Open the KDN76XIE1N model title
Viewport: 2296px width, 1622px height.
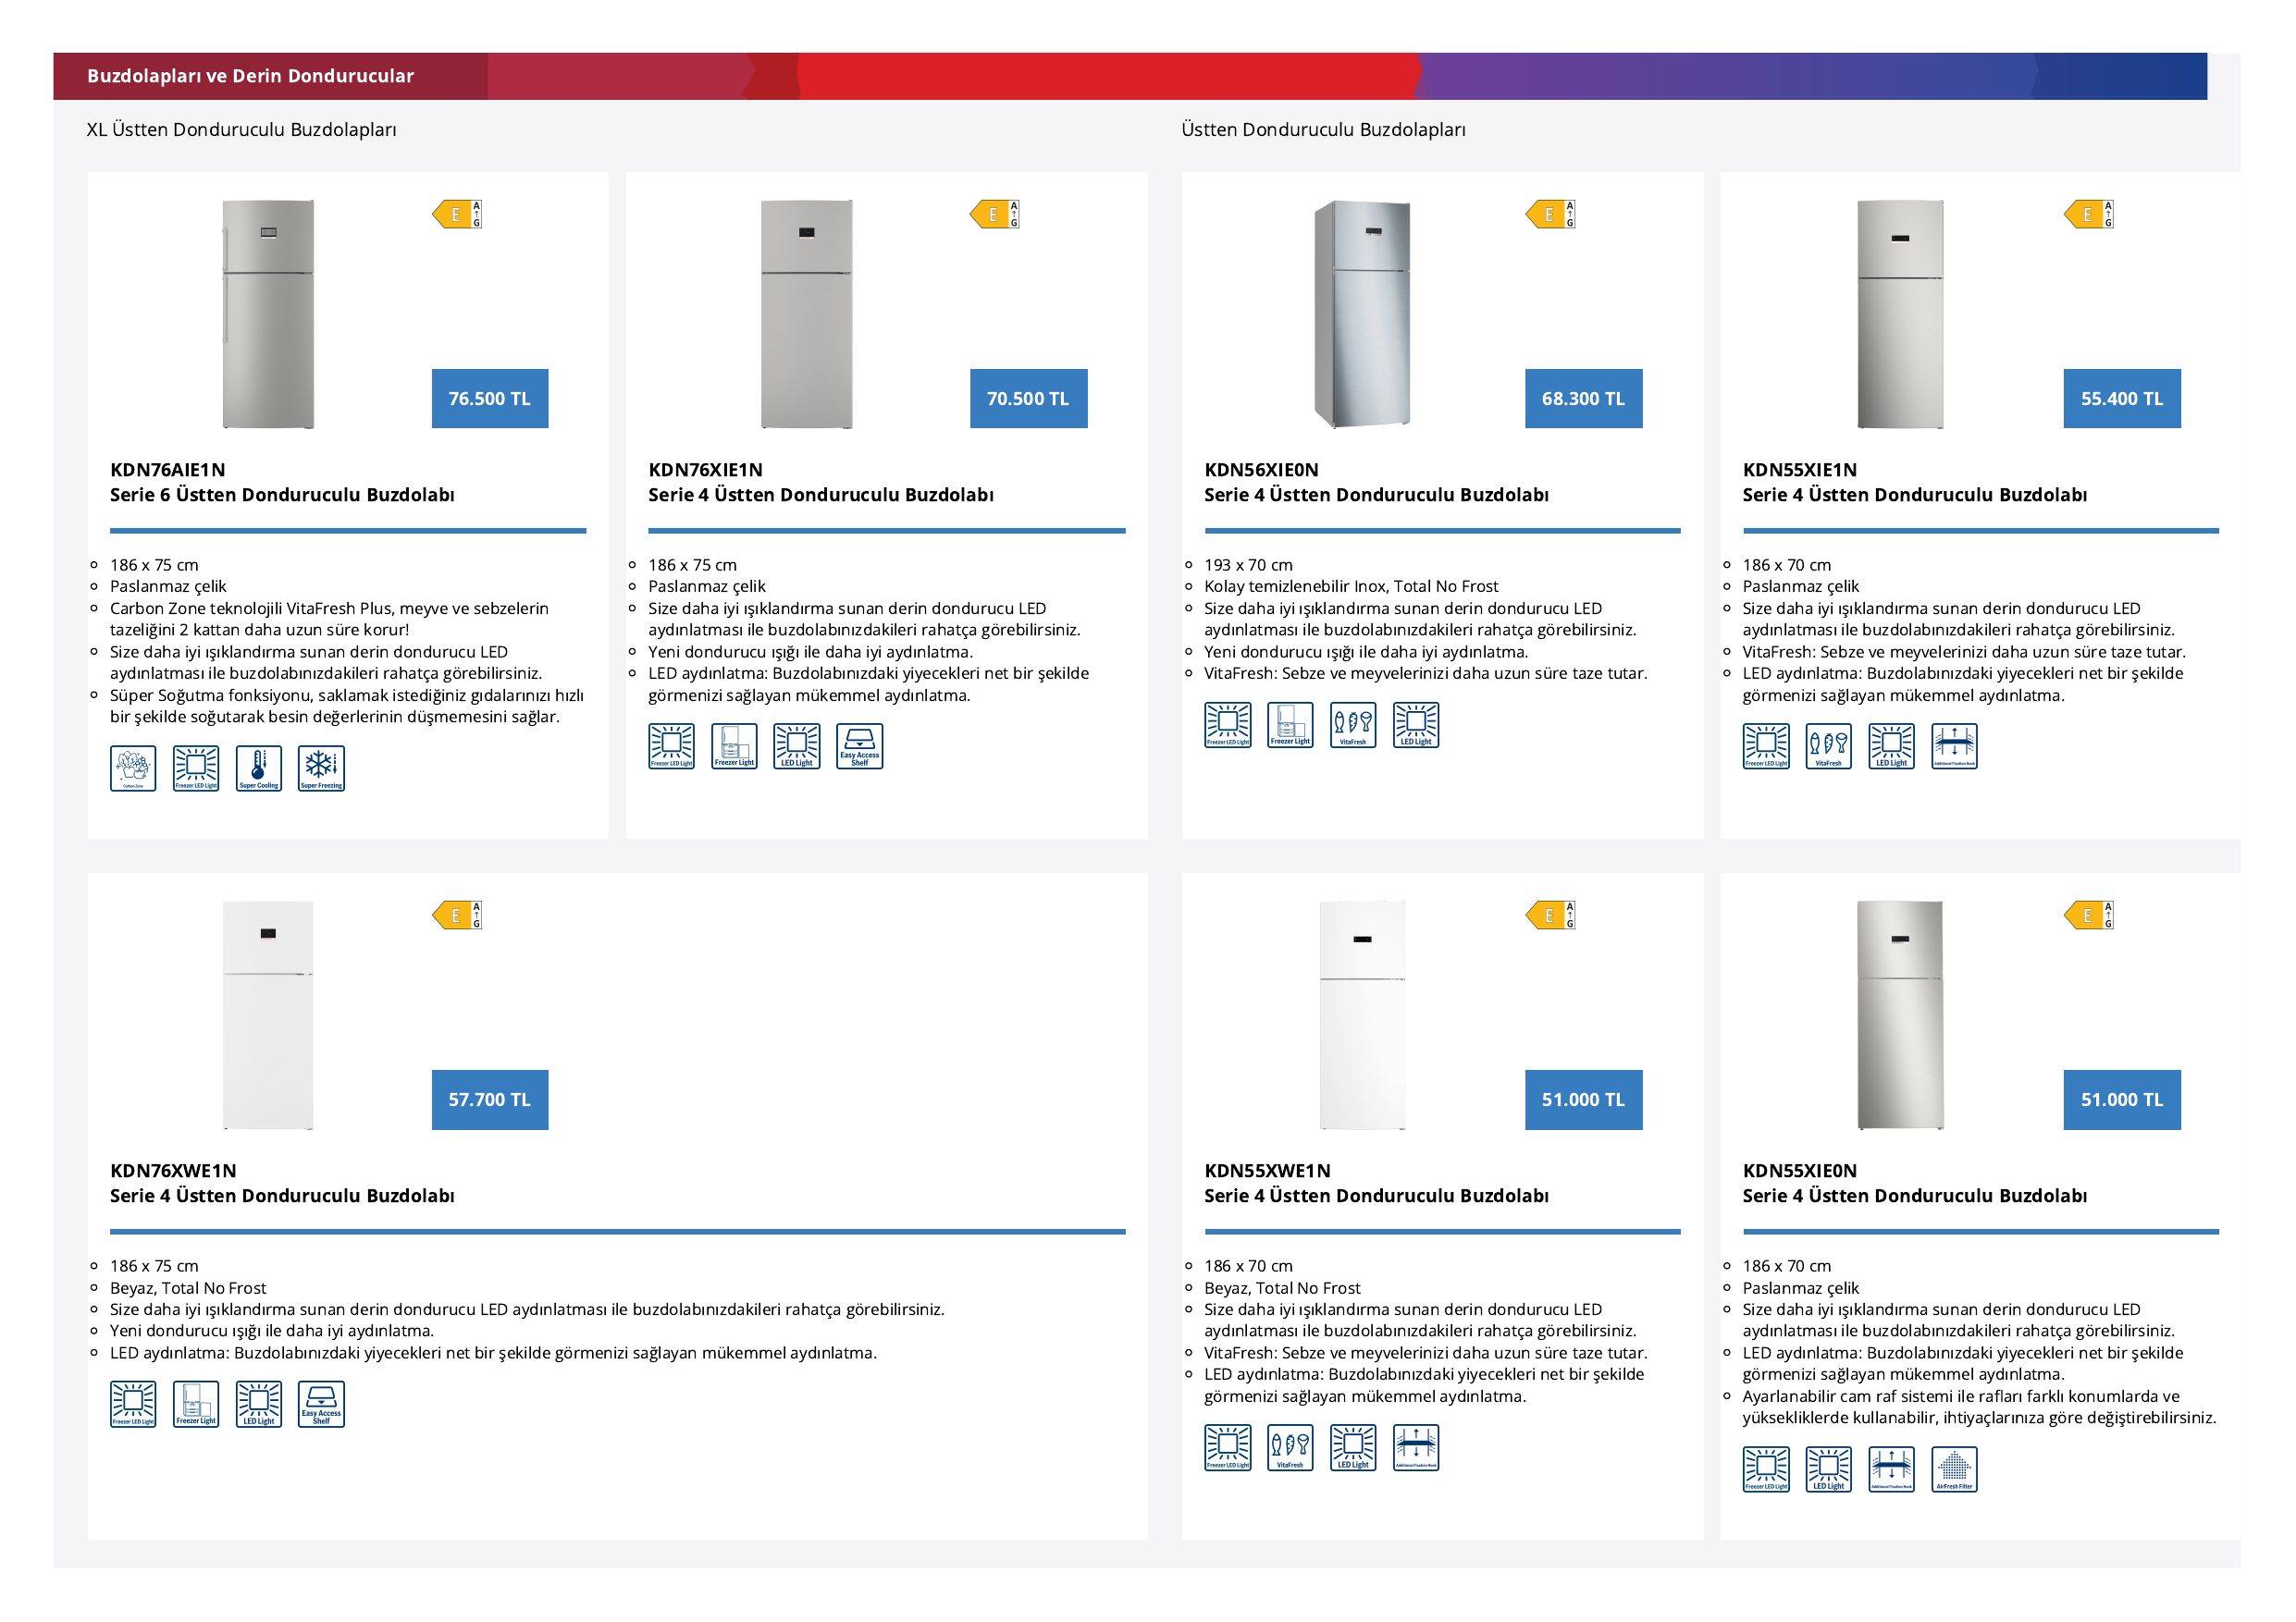tap(705, 470)
